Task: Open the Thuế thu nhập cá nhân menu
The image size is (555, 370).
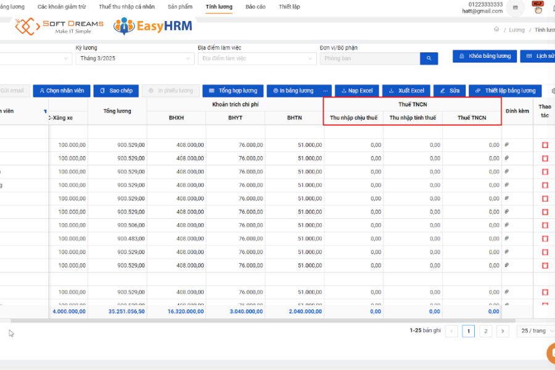Action: [x=126, y=7]
